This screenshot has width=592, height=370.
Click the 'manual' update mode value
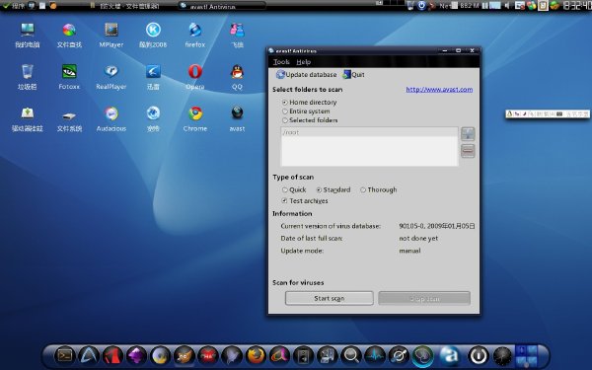(409, 251)
